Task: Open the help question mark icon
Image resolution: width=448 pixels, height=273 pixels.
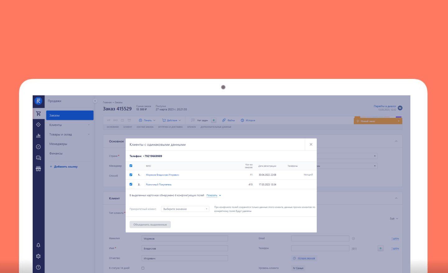Action: point(38,267)
